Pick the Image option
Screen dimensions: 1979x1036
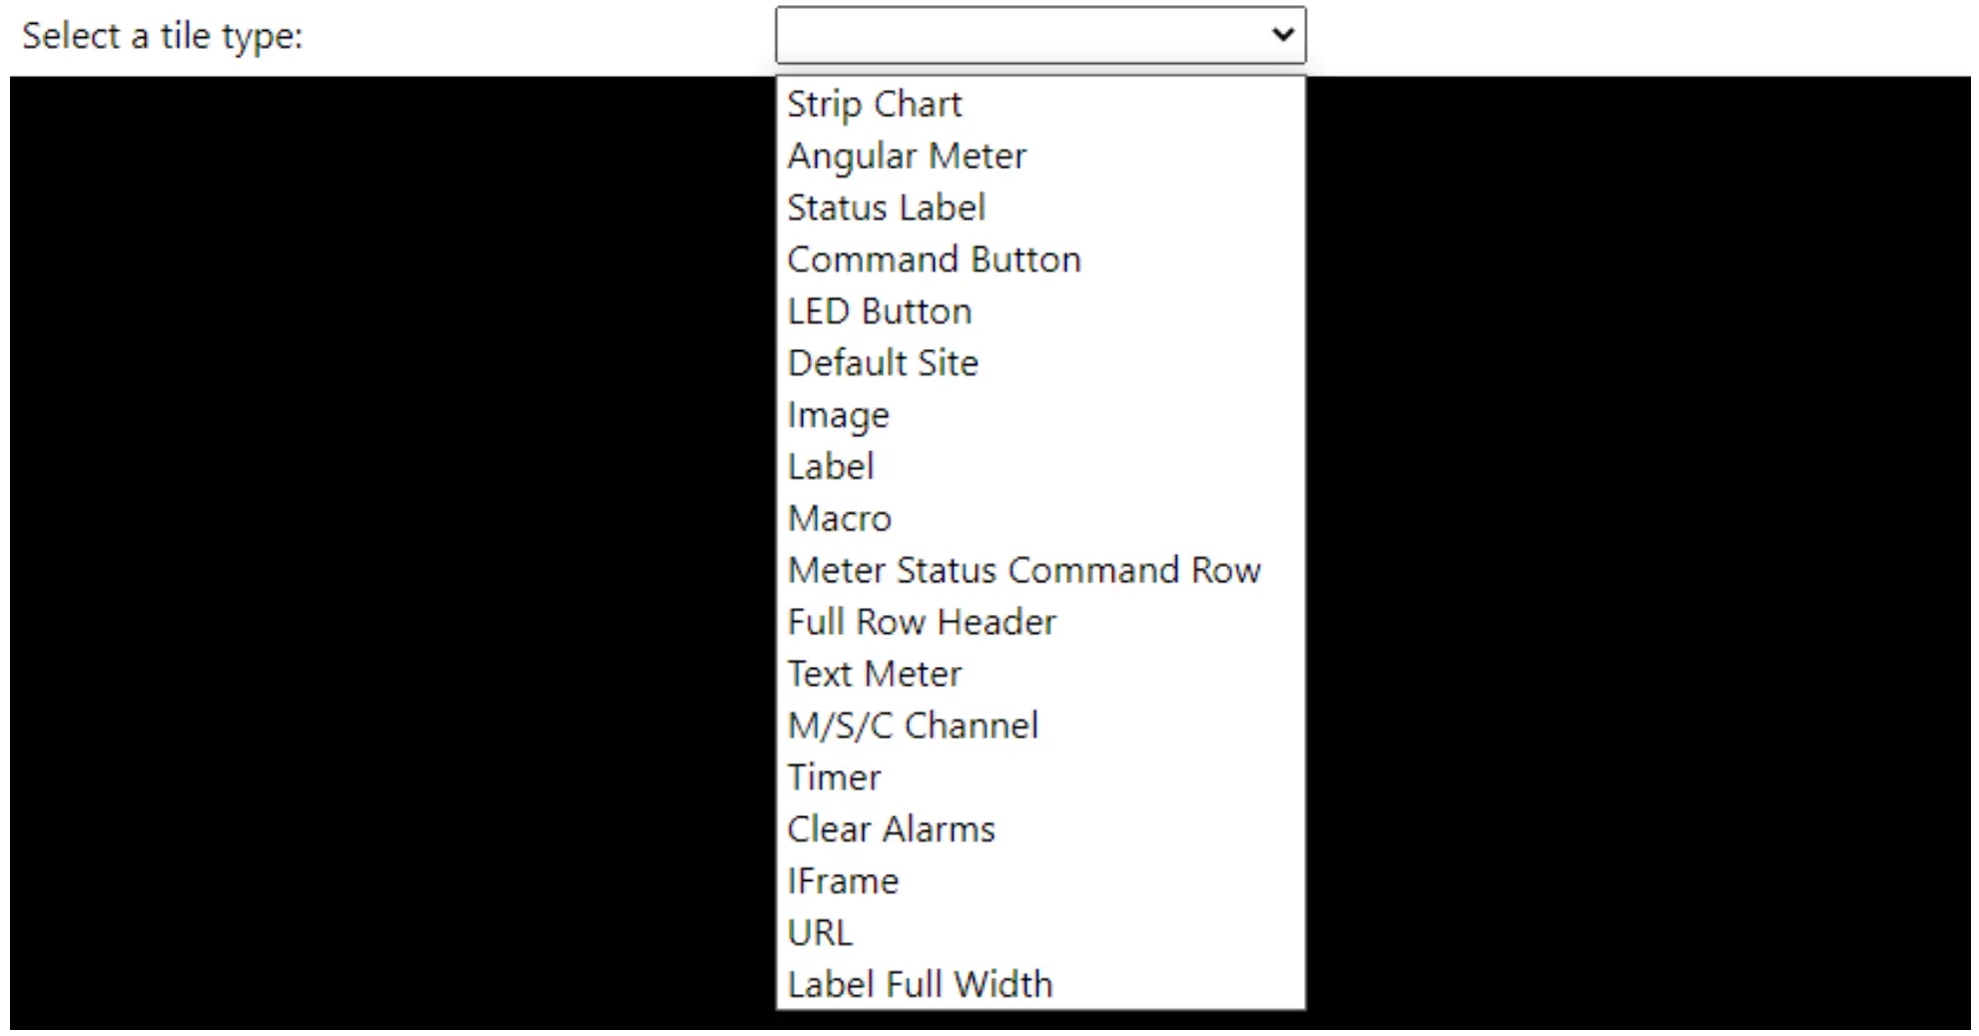(838, 415)
